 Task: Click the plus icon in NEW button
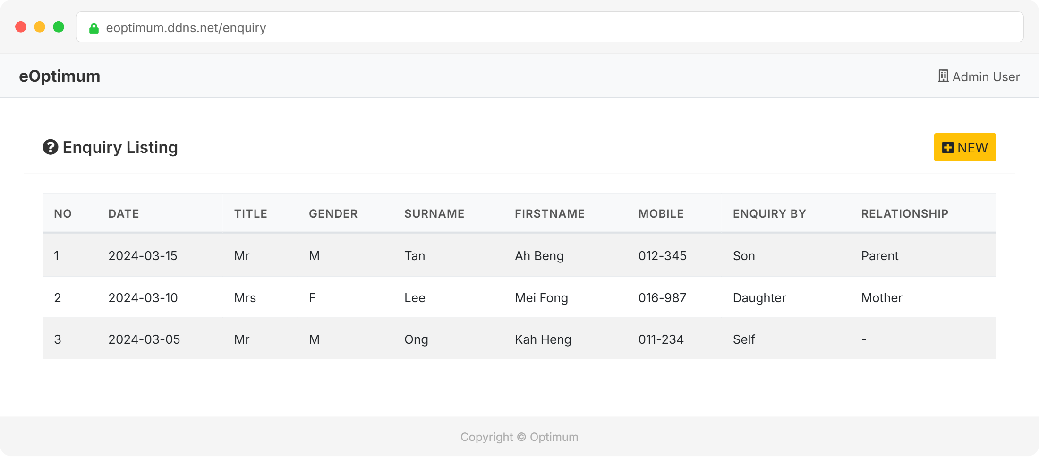[947, 148]
